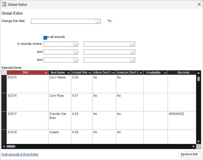This screenshot has height=160, width=203.
Task: Click the 0.52 actual weight cell
Action: click(82, 120)
